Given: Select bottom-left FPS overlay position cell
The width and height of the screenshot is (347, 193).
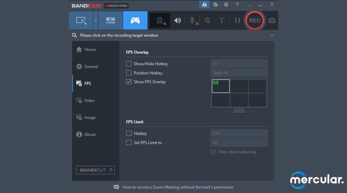Looking at the screenshot, I should tap(221, 100).
